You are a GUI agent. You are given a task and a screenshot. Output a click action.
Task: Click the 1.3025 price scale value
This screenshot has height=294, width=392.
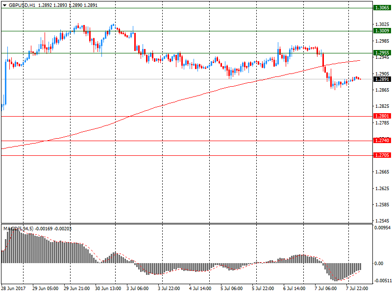[382, 24]
